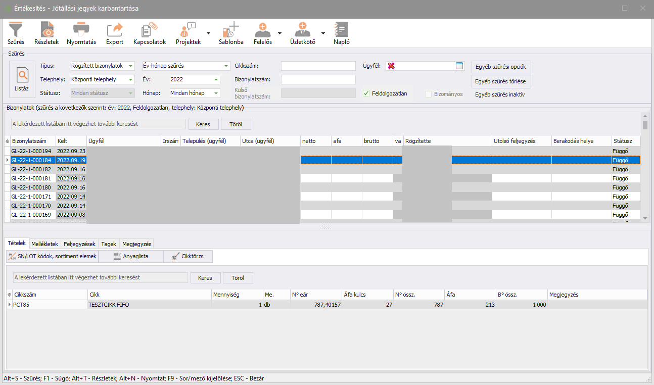Viewport: 654px width, 385px height.
Task: Click into the Cikkszám input field
Action: coord(318,66)
